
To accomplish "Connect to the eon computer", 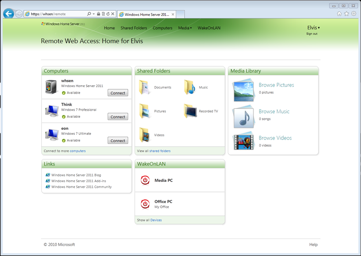I will coord(118,141).
